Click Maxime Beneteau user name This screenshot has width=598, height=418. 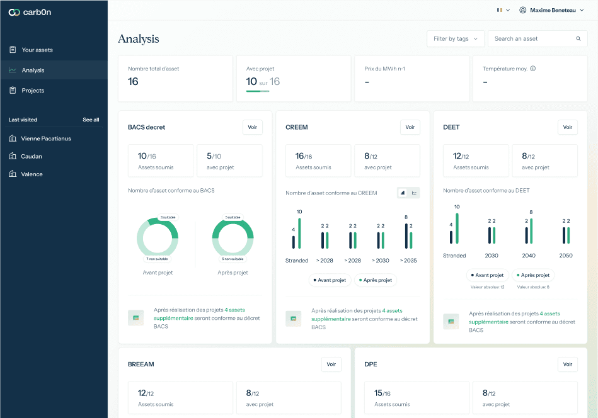[x=553, y=10]
